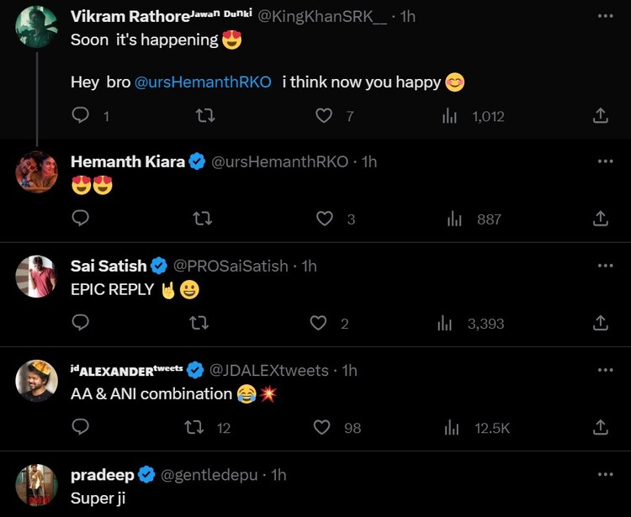Open more options on Vikram Rathore's tweet

click(x=605, y=17)
